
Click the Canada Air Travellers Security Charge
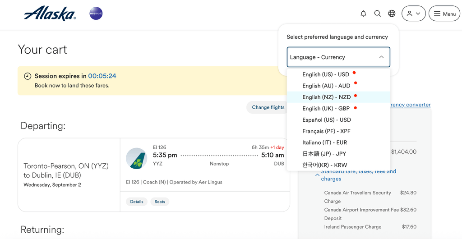[370, 197]
